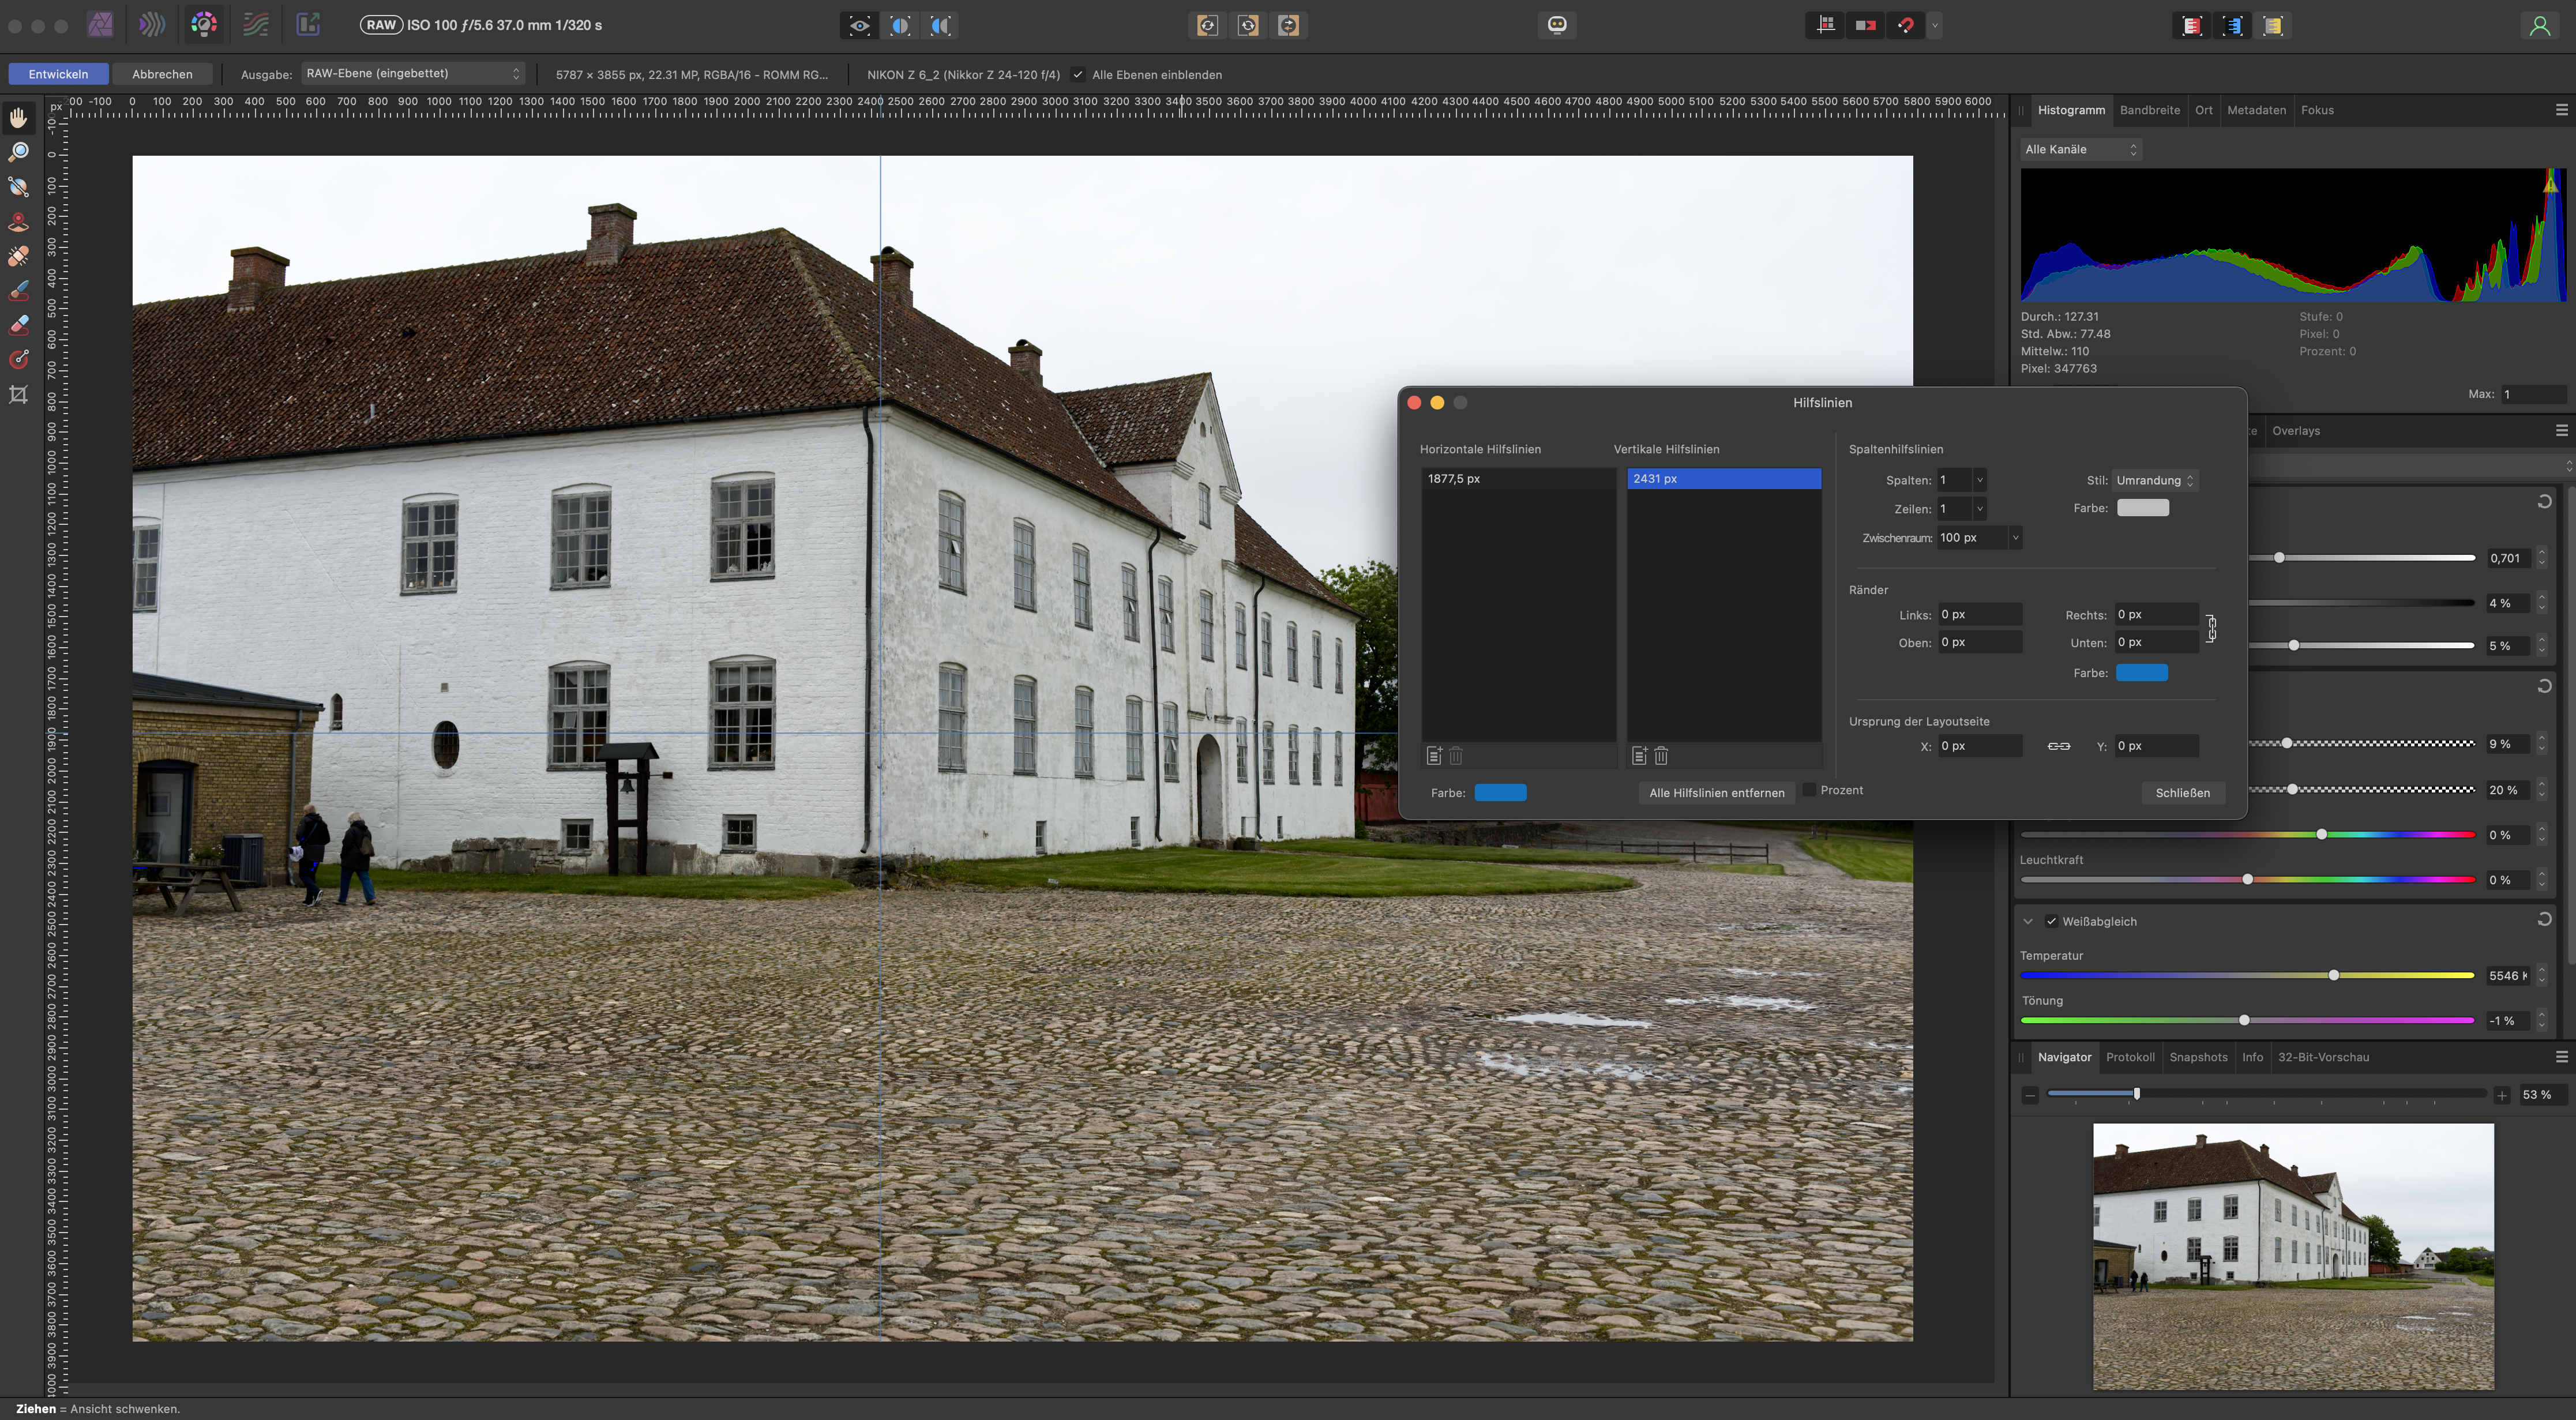Select the Overlay Gradient tool

18,360
